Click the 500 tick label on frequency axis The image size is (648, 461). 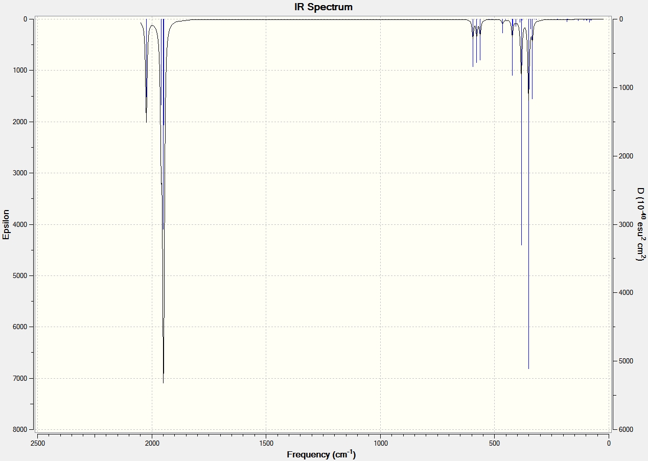(494, 443)
